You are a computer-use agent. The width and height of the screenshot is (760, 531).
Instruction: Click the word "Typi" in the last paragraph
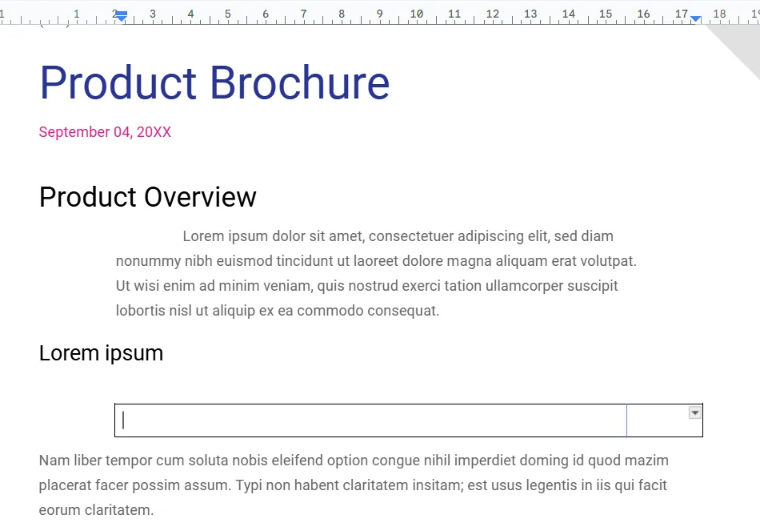[249, 485]
